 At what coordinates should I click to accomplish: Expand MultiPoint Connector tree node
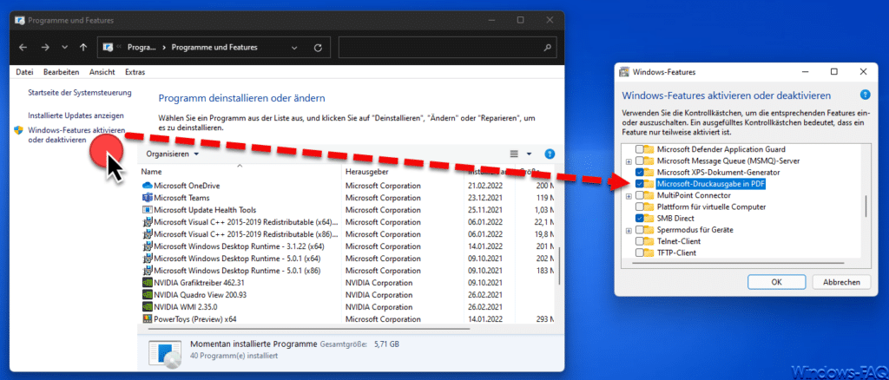coord(629,196)
